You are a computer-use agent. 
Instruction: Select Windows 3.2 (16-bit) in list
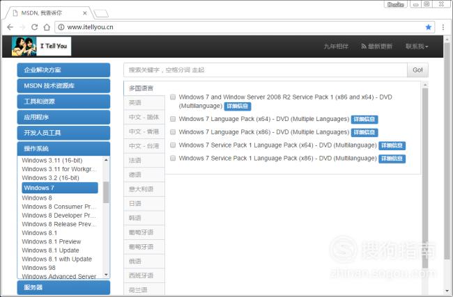[x=51, y=178]
